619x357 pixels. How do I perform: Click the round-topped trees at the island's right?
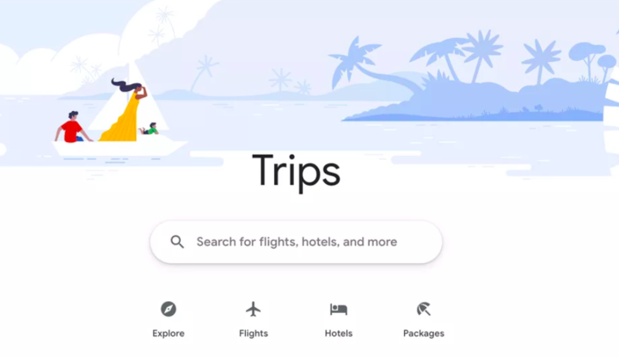[593, 59]
